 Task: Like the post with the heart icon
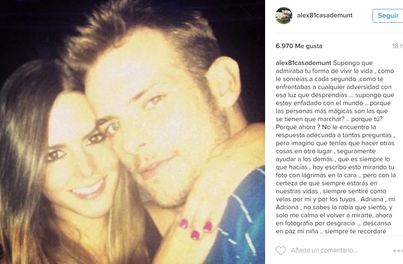(x=281, y=250)
